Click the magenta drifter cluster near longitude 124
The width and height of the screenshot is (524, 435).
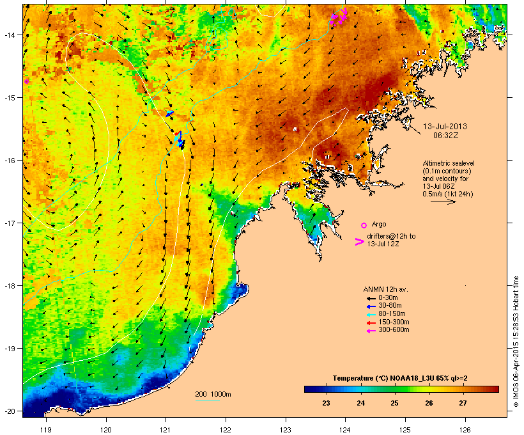pos(339,16)
